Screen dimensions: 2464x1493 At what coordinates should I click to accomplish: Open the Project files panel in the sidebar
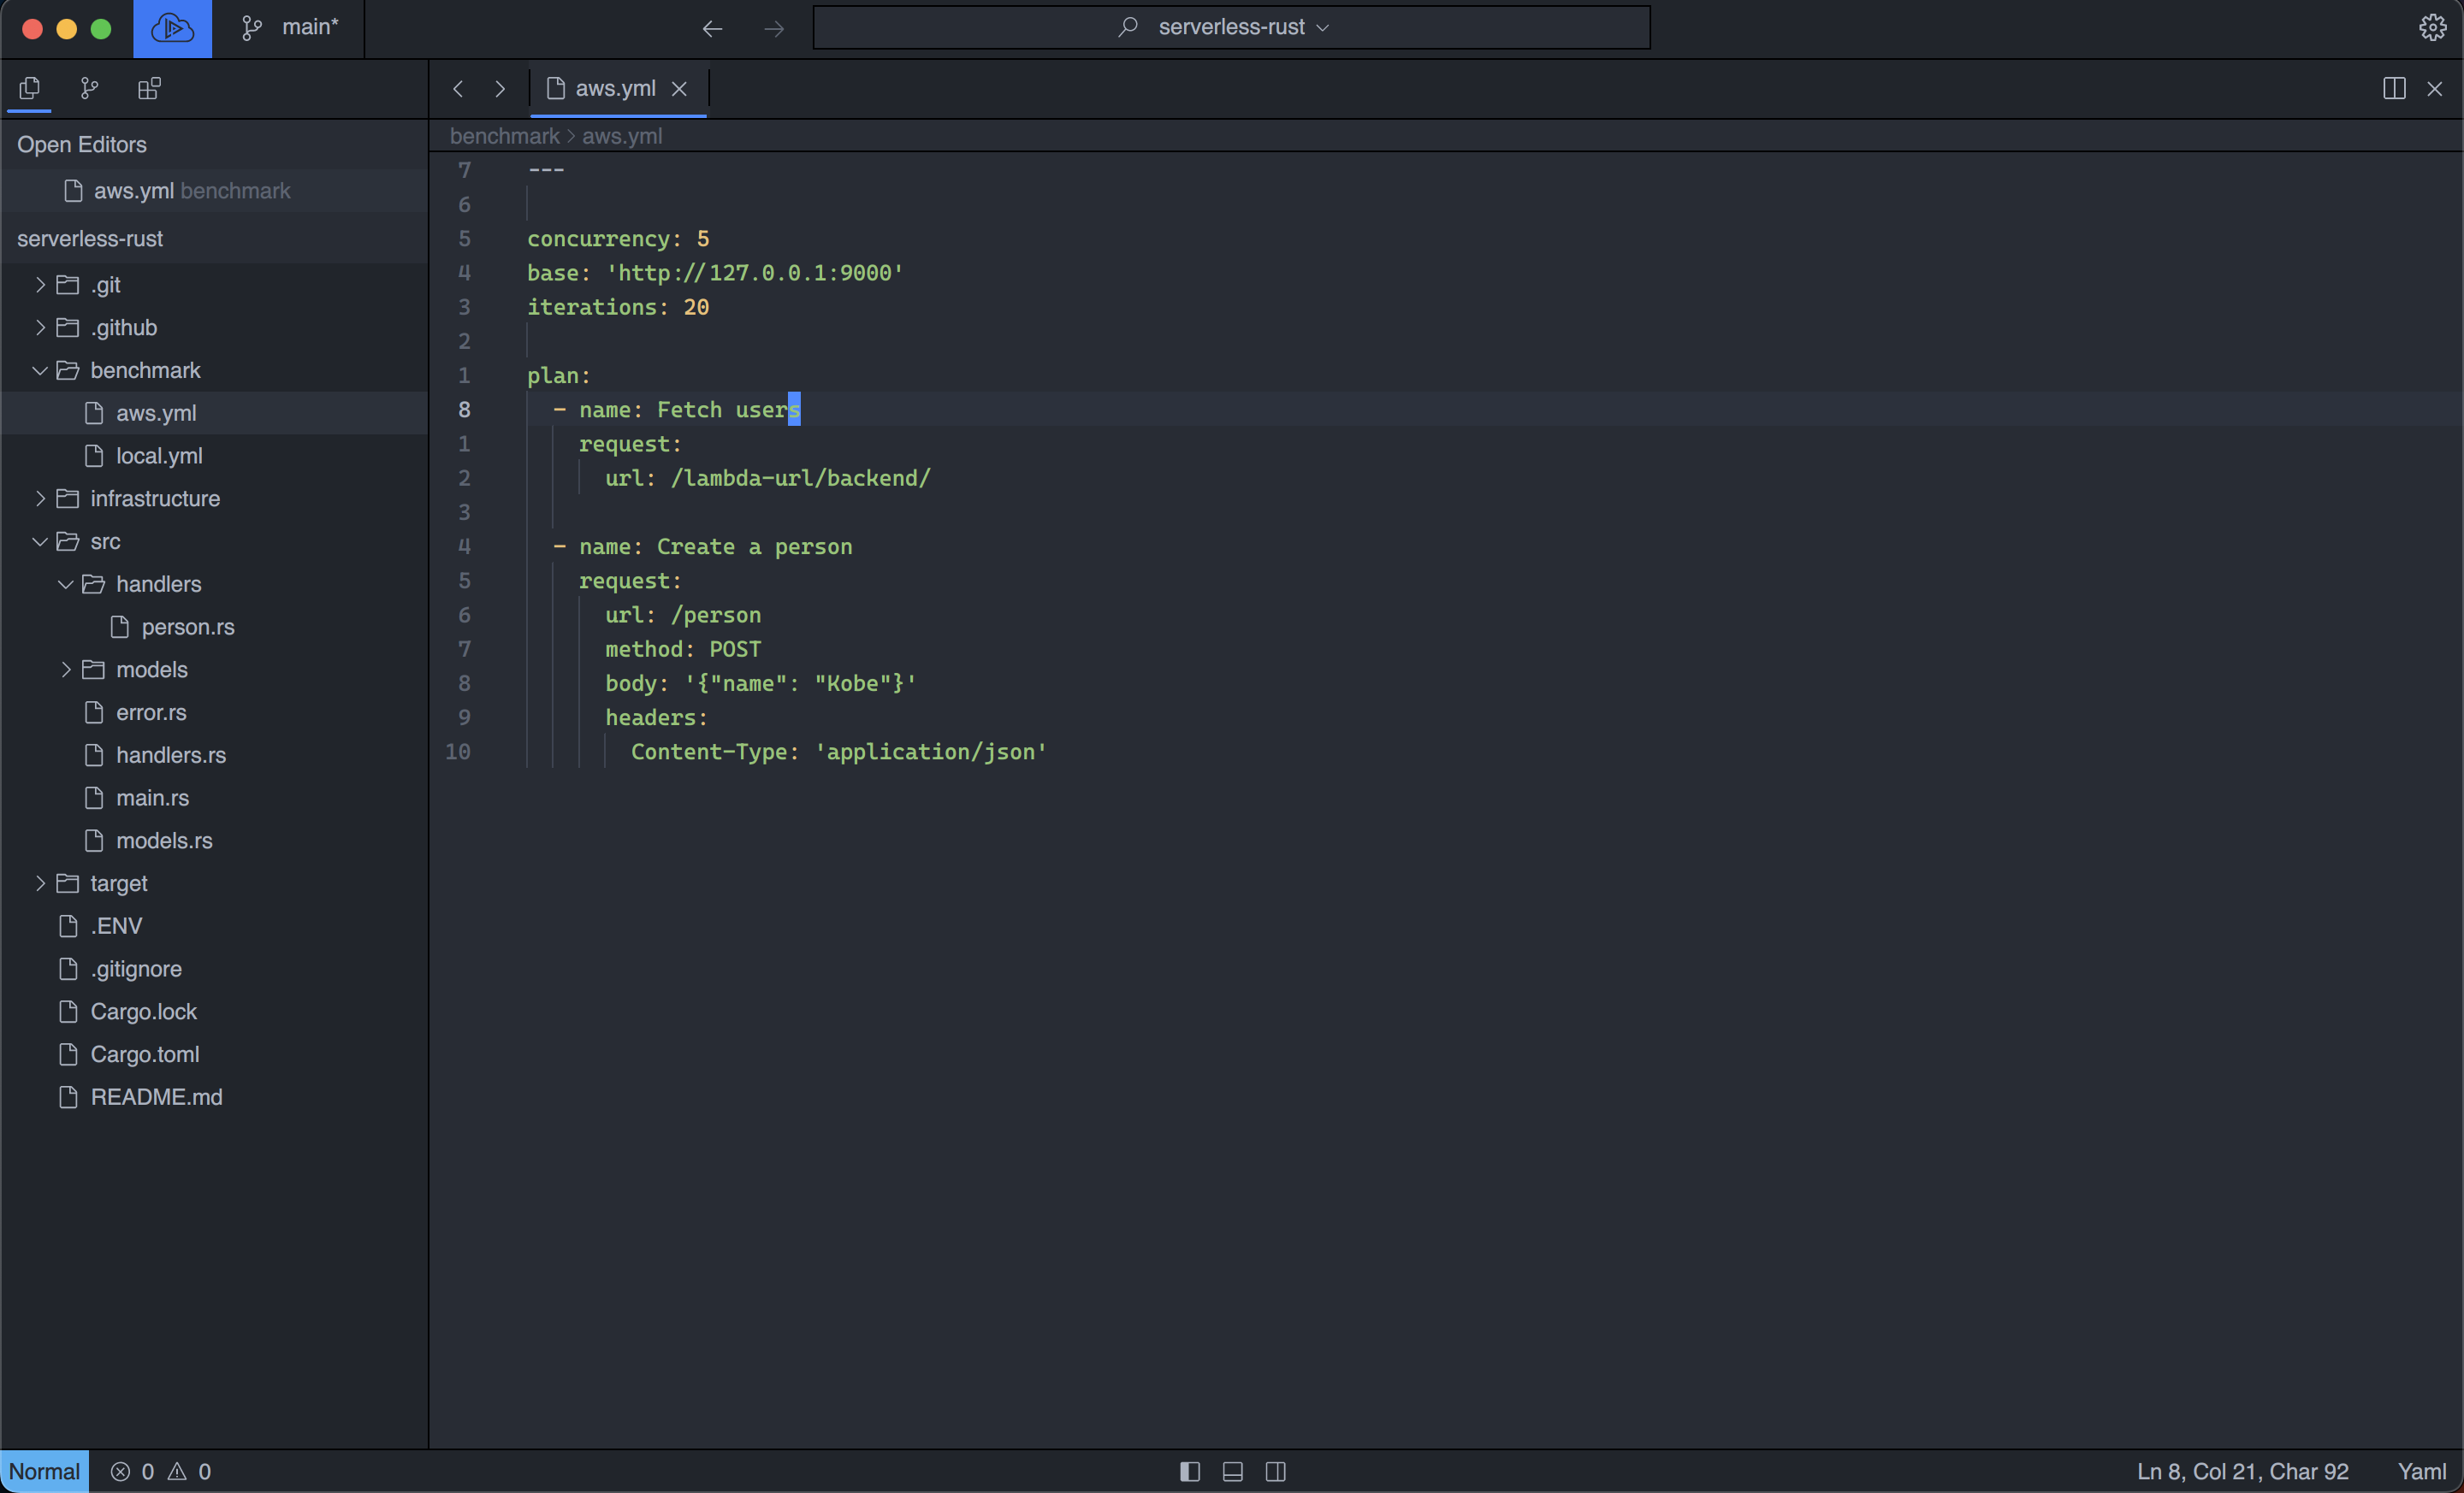[x=28, y=88]
